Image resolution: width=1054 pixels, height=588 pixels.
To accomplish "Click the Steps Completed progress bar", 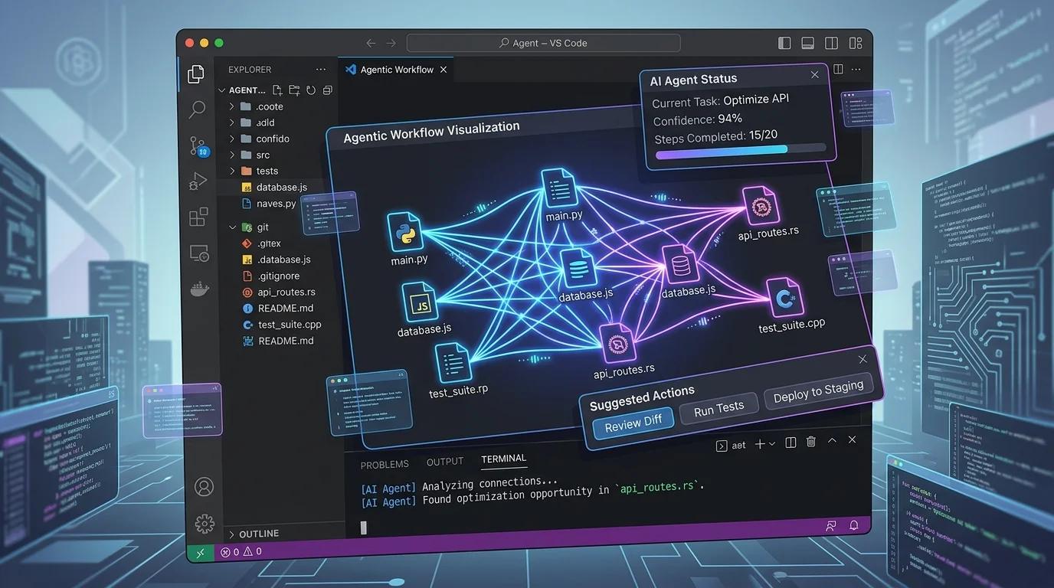I will pyautogui.click(x=740, y=152).
